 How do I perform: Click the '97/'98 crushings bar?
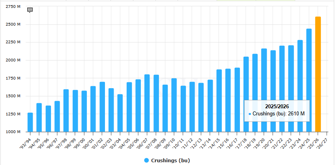[66, 111]
